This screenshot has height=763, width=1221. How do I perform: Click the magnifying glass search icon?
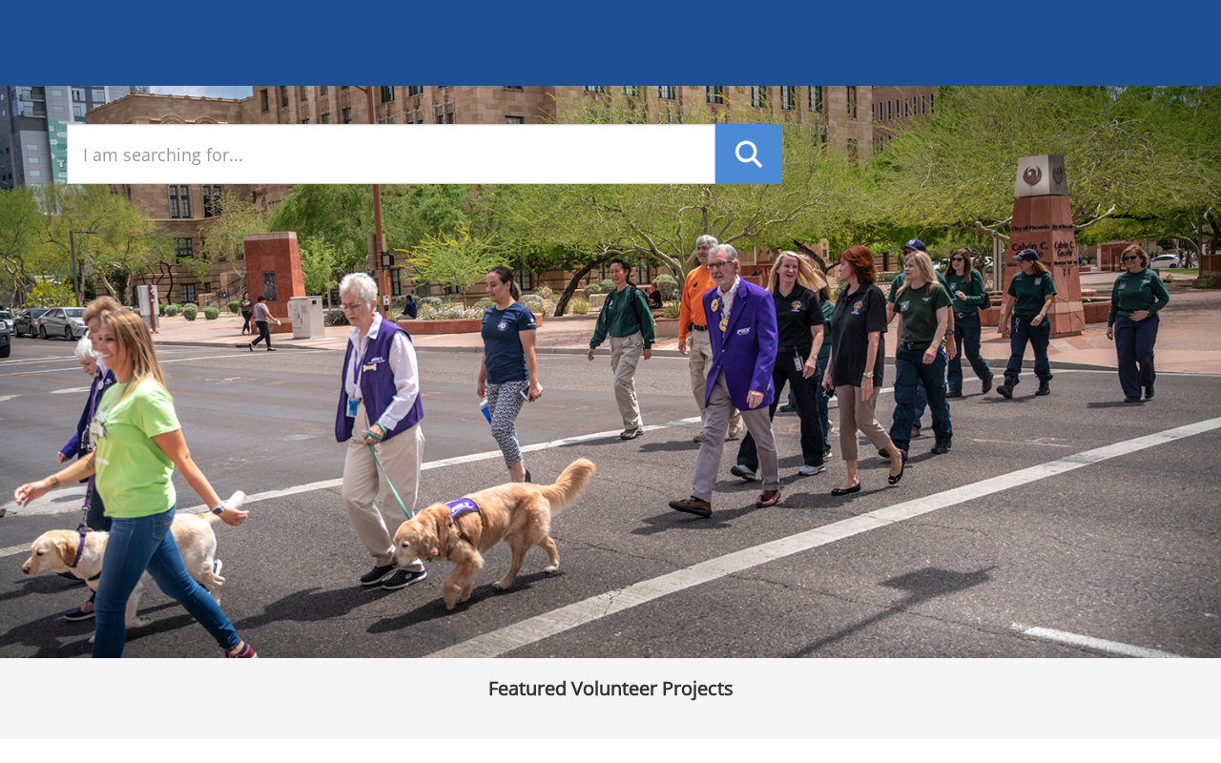click(749, 154)
